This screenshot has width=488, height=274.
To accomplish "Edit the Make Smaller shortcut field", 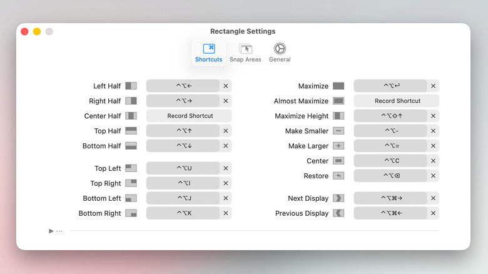I will coord(390,131).
